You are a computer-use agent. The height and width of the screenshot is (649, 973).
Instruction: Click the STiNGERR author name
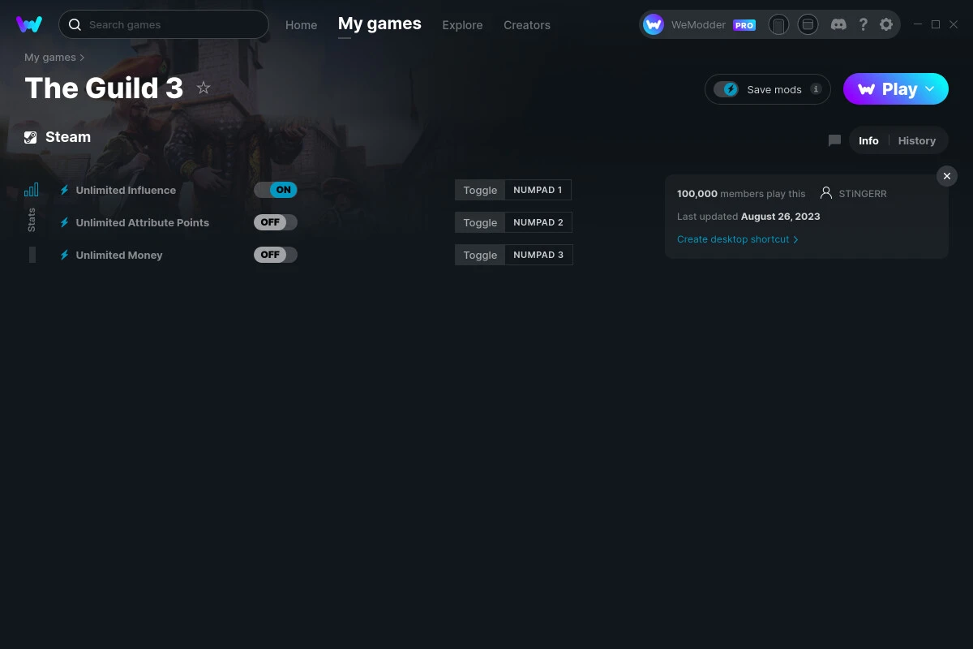click(x=863, y=194)
